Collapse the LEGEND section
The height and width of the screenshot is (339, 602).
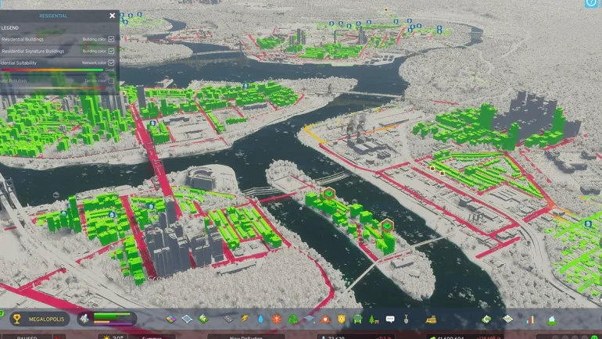coord(10,27)
